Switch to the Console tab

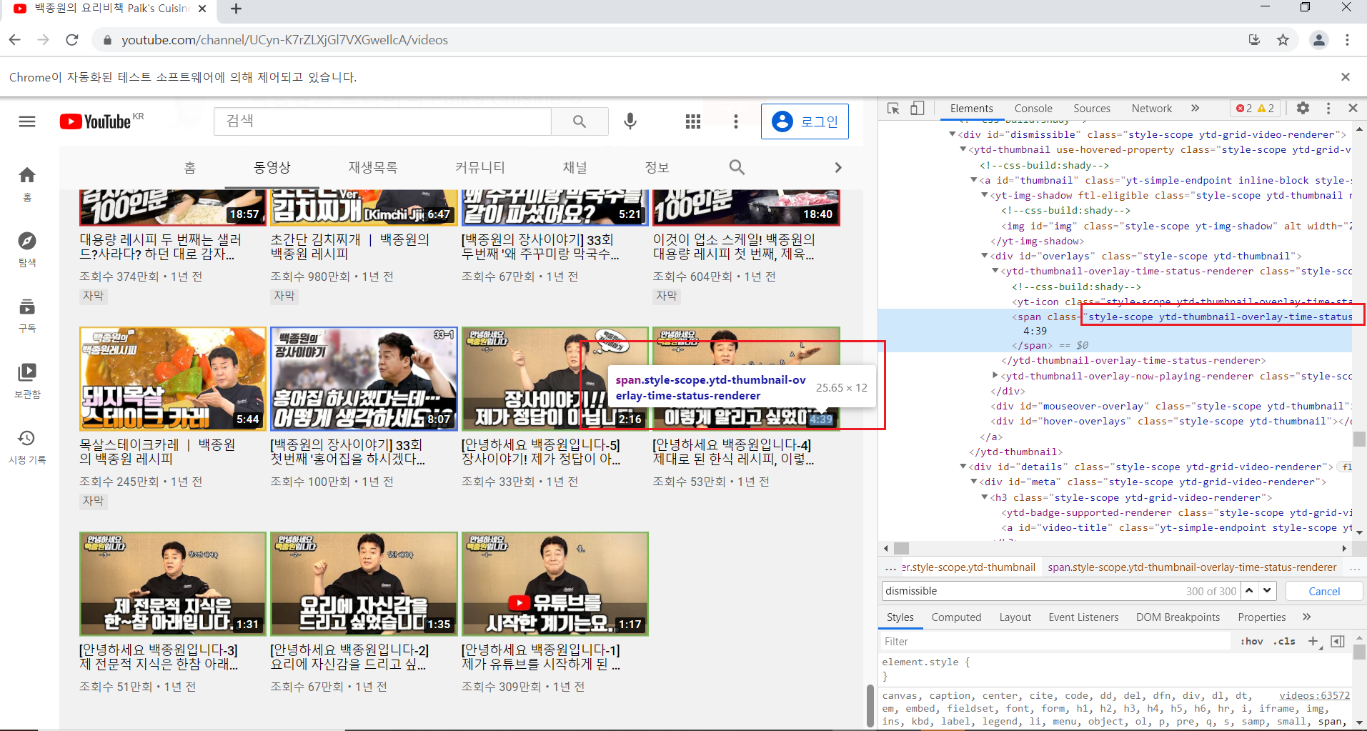[x=1033, y=108]
